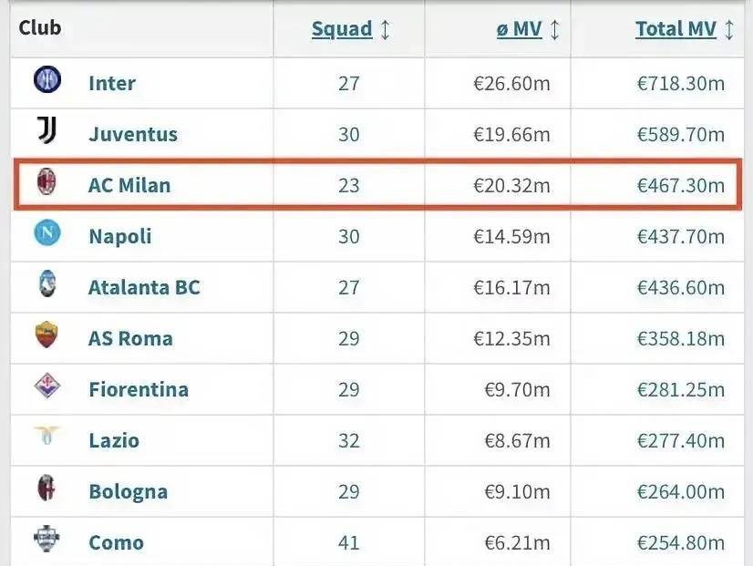This screenshot has width=753, height=566.
Task: Click the Napoli badge icon
Action: [x=47, y=232]
